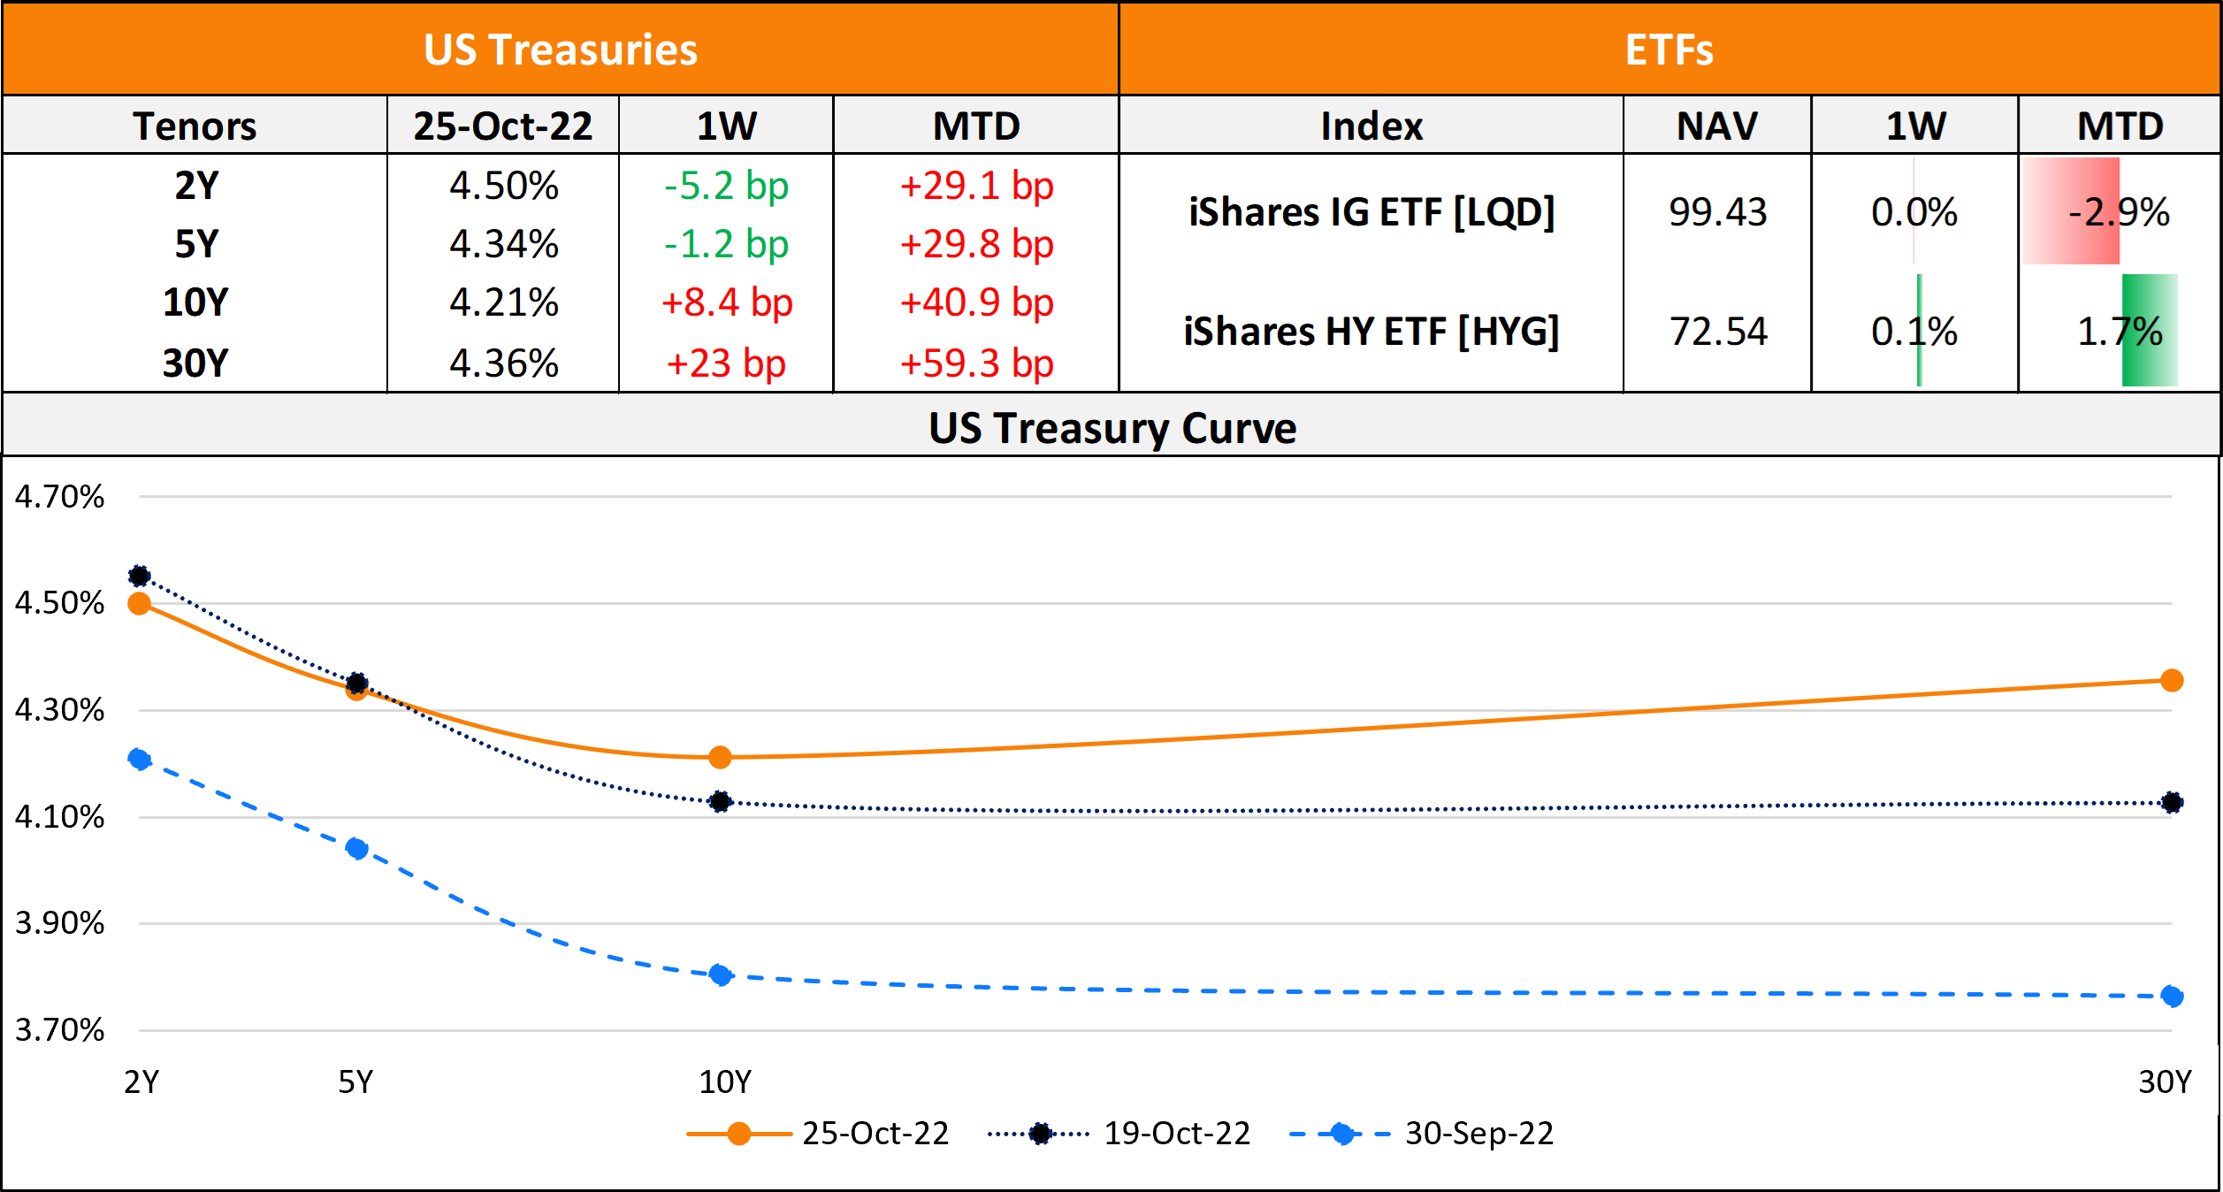Select the US Treasury Curve title
Image resolution: width=2223 pixels, height=1192 pixels.
click(1111, 428)
